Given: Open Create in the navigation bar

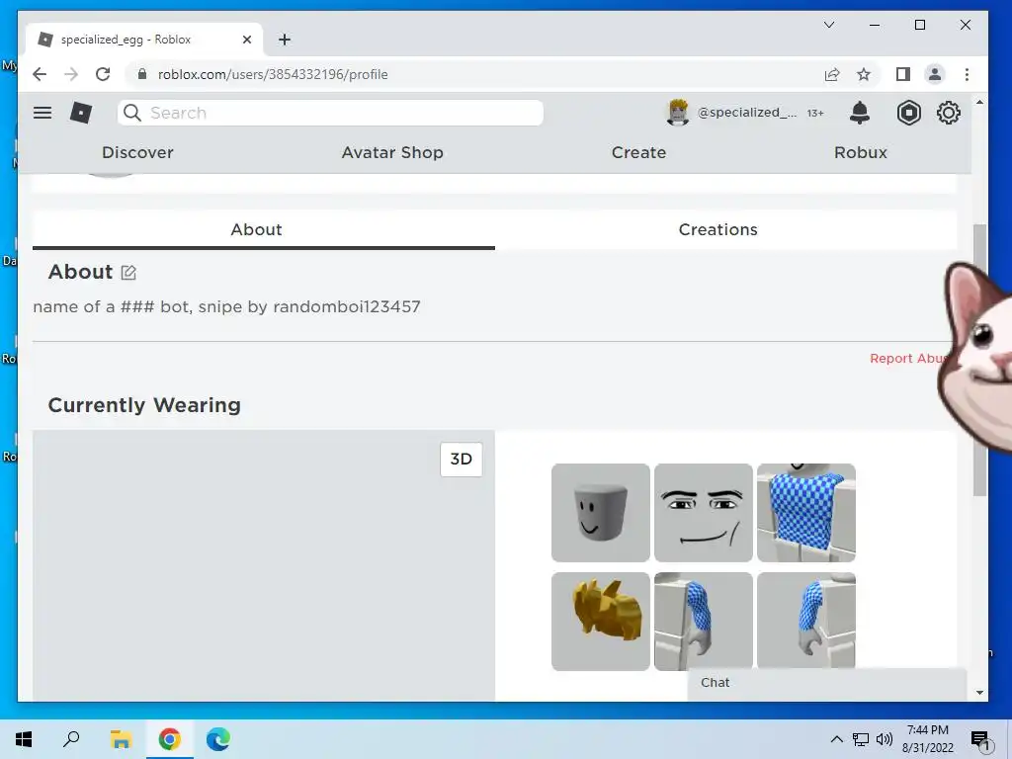Looking at the screenshot, I should coord(639,153).
